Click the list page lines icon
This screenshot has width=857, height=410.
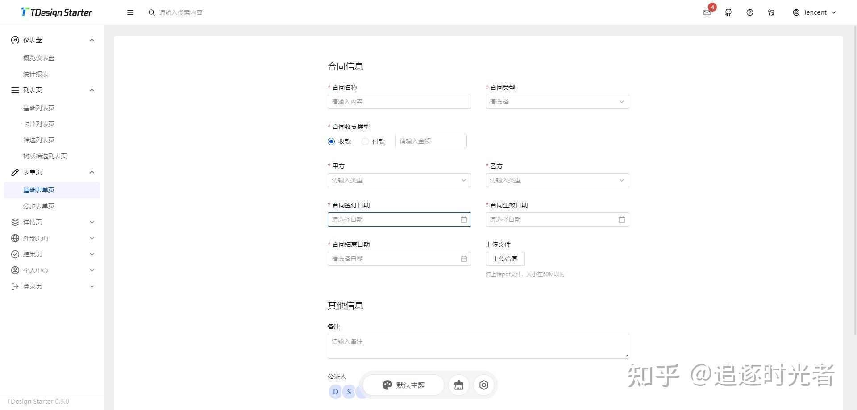coord(15,90)
